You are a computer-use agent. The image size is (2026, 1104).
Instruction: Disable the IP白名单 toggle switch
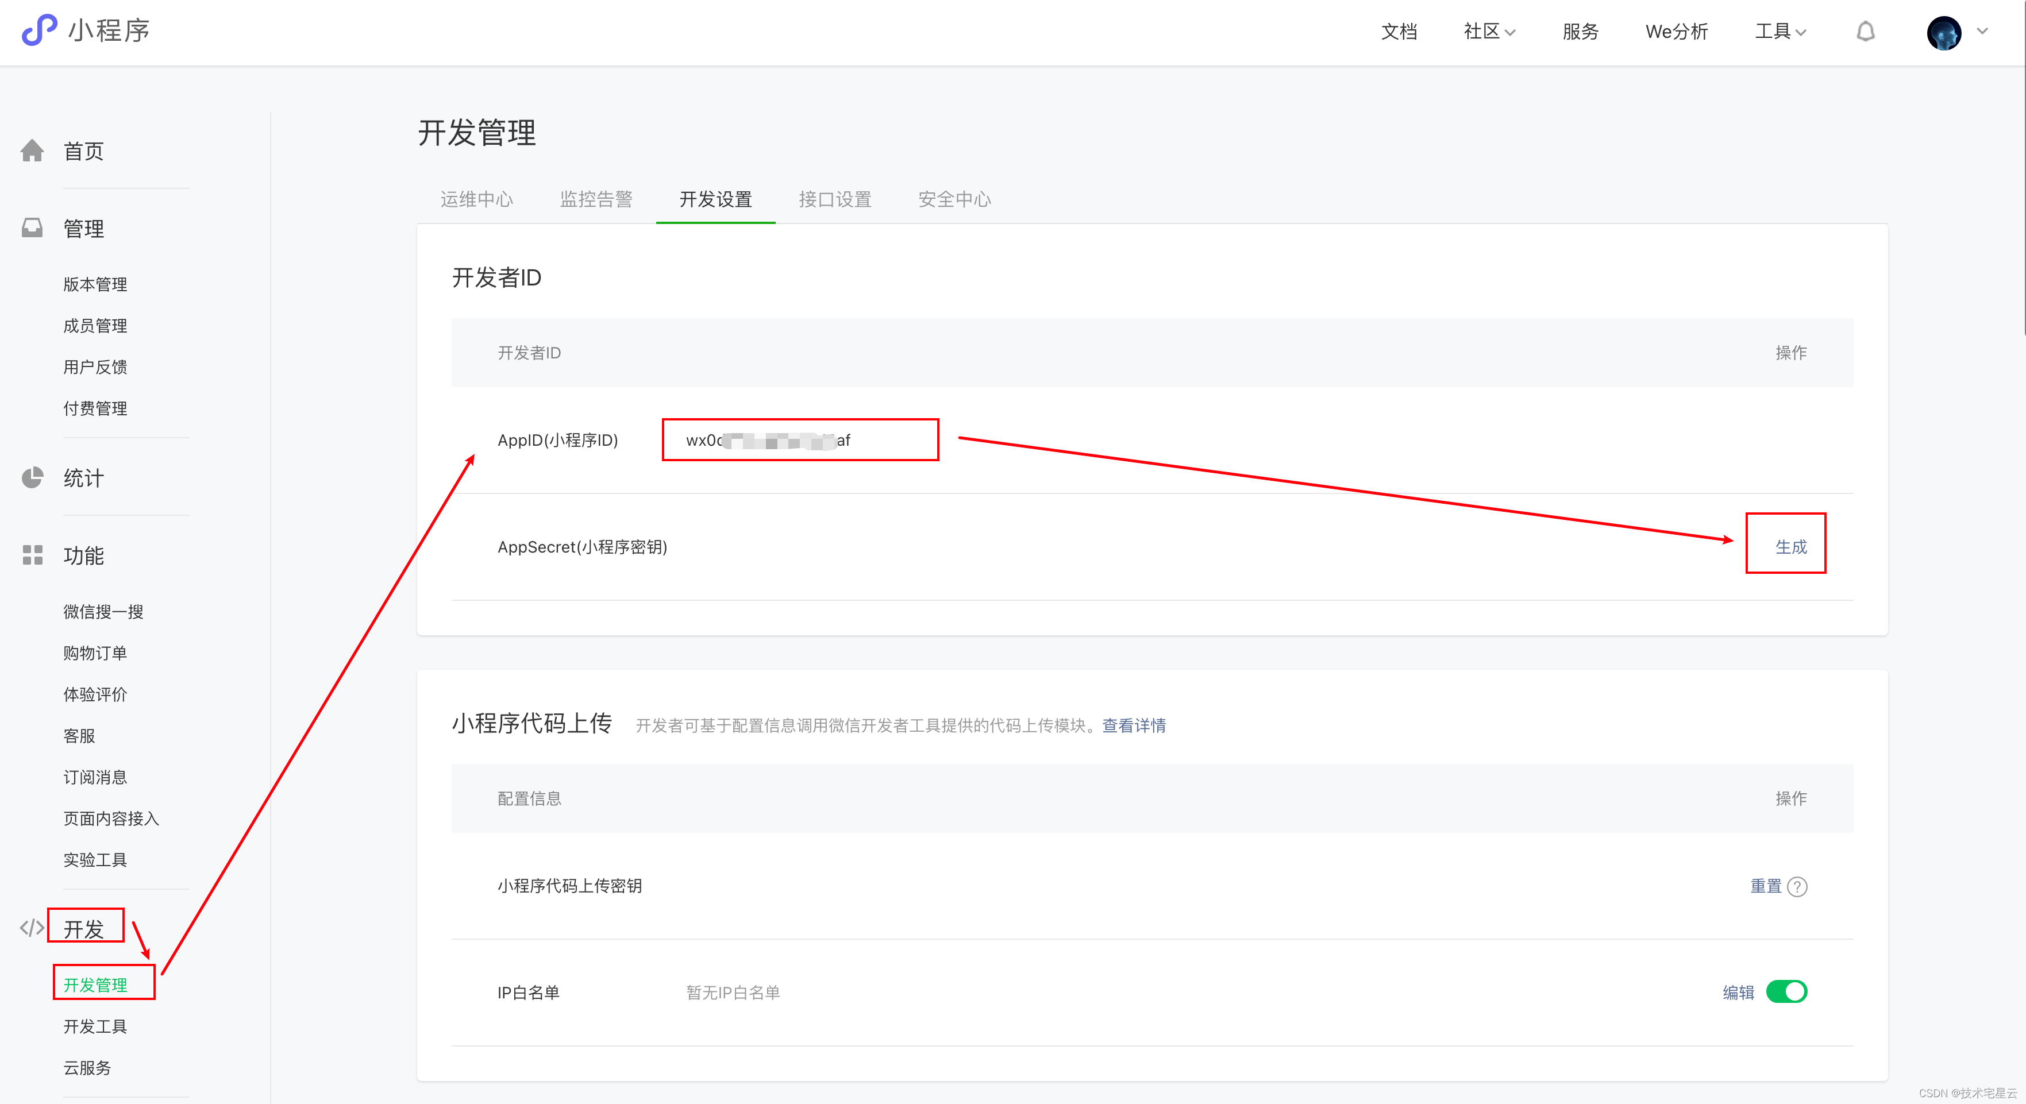click(x=1788, y=991)
